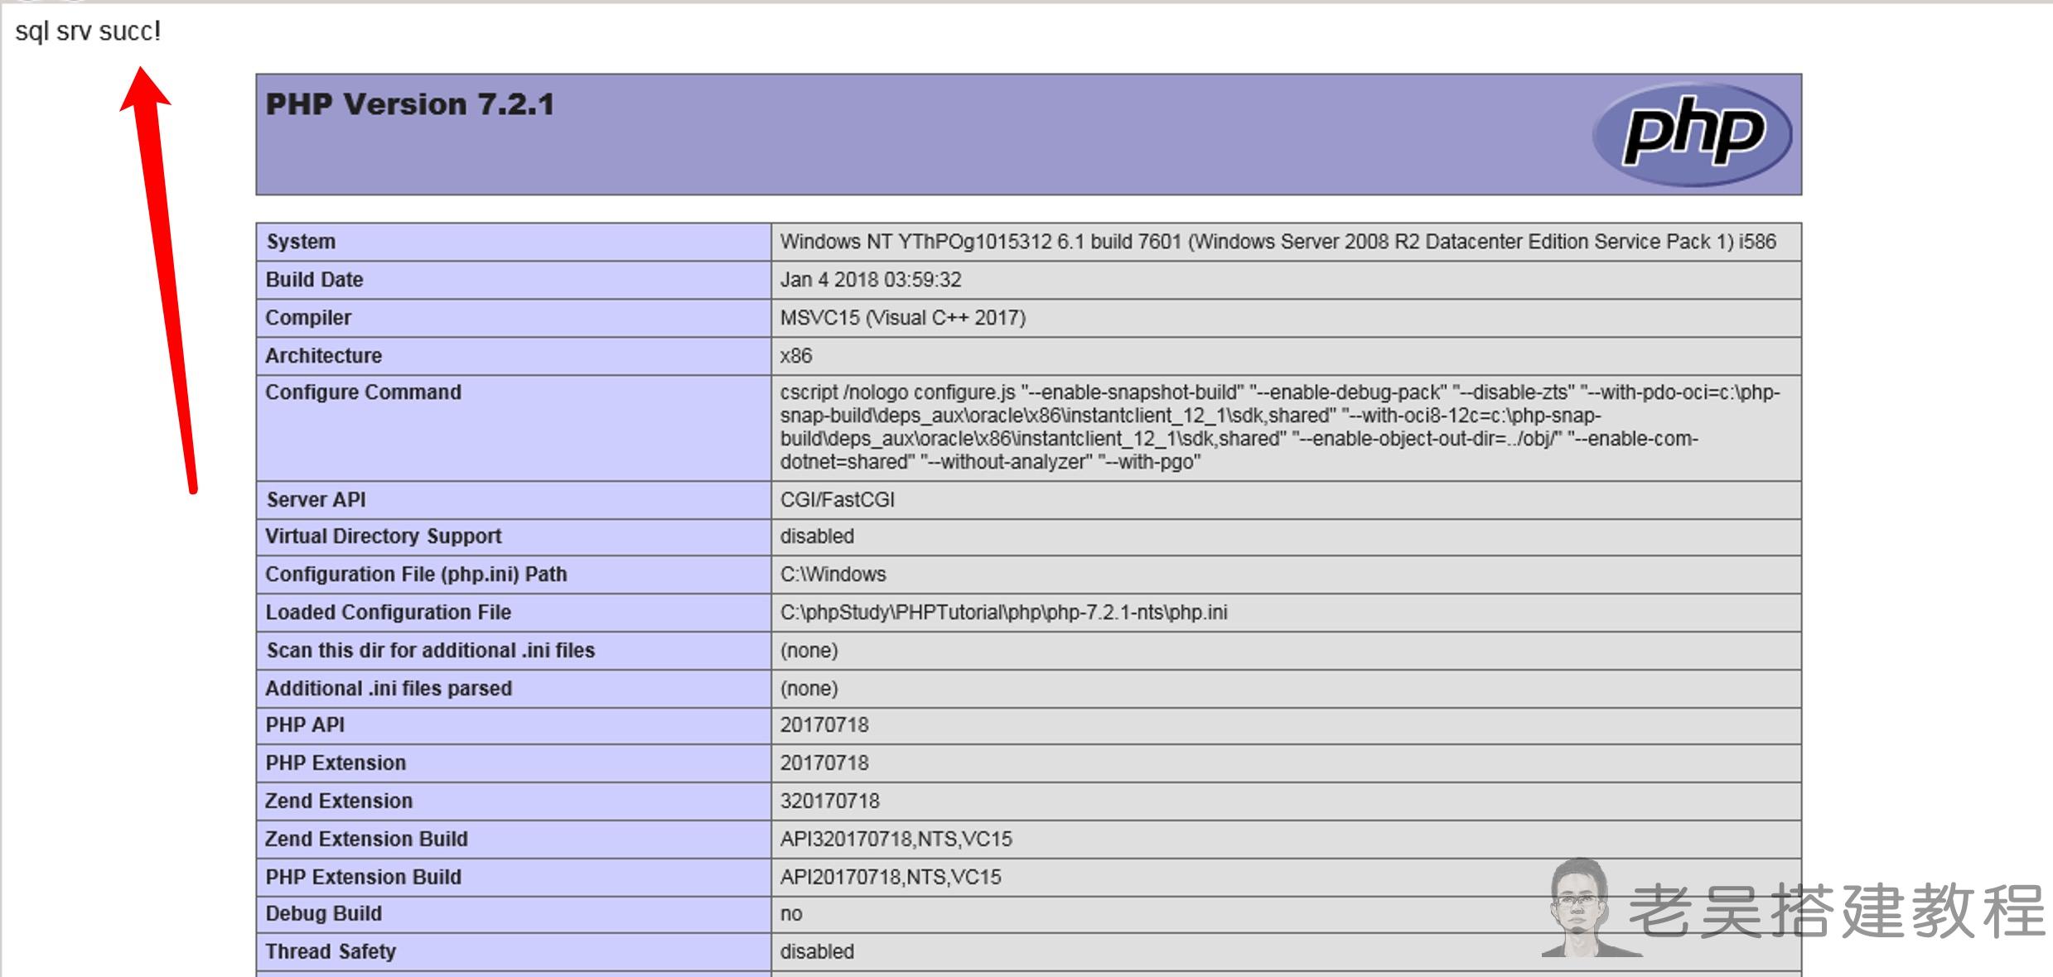Click 'disabled' value for Thread Safety
Screen dimensions: 2053x977
(x=817, y=952)
